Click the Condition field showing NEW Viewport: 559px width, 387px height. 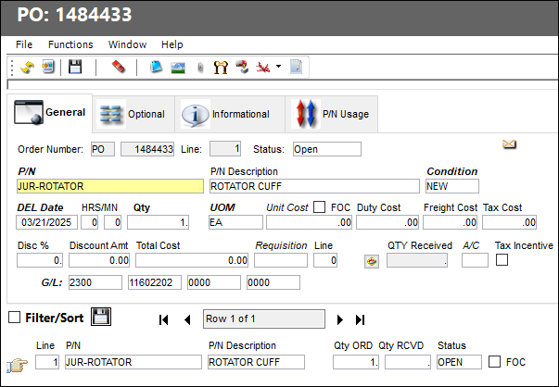click(452, 186)
